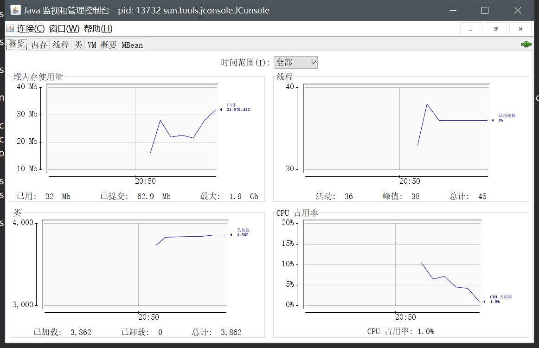
Task: Click the small frame icon beside 连接 menu
Action: click(x=10, y=28)
